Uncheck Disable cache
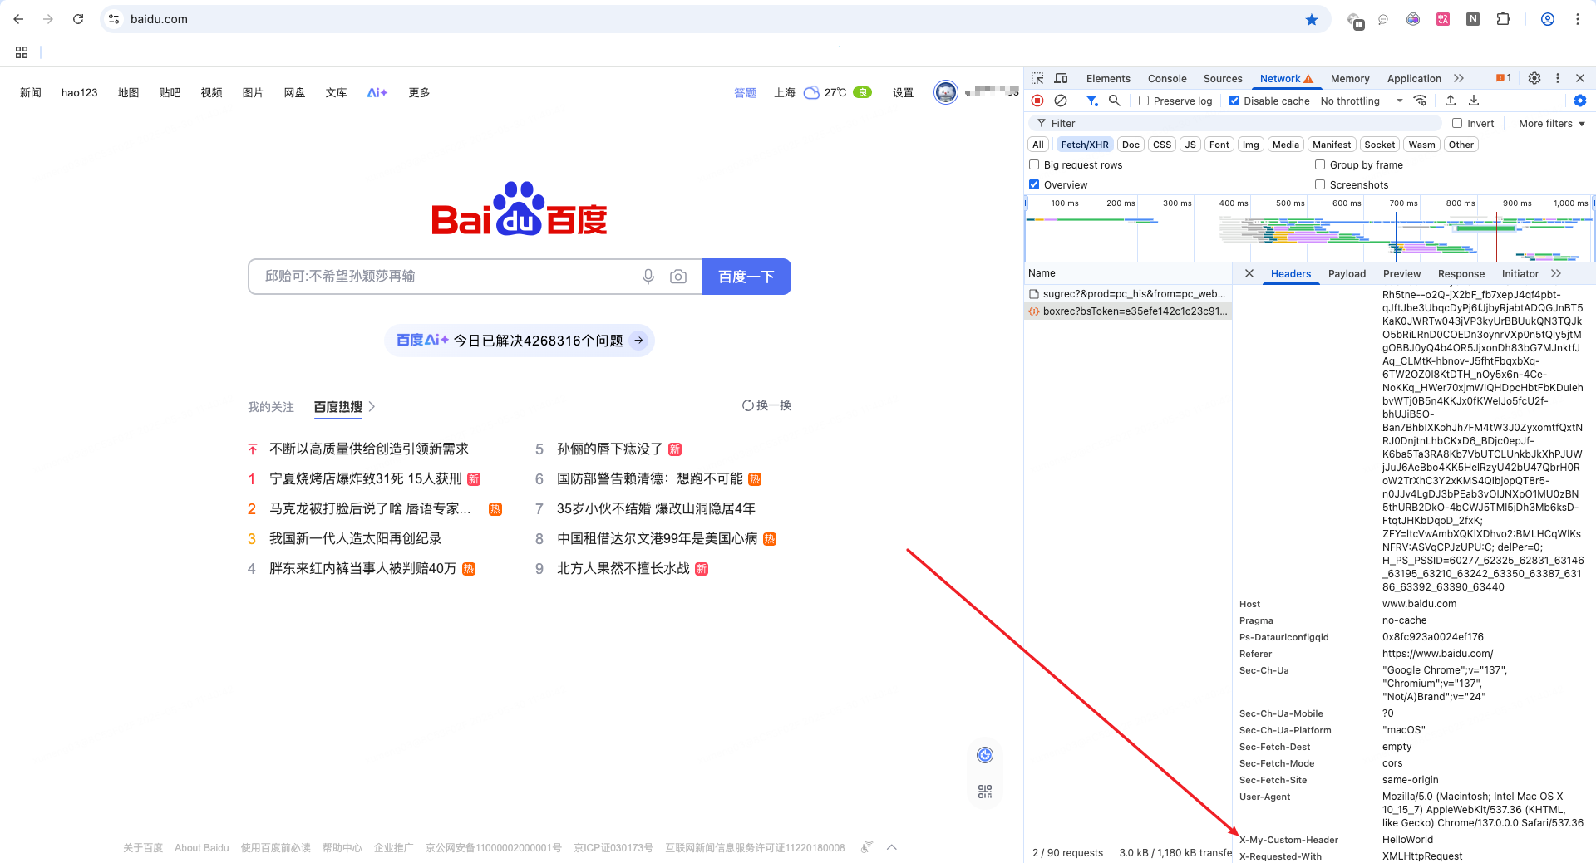This screenshot has width=1596, height=863. (1234, 101)
